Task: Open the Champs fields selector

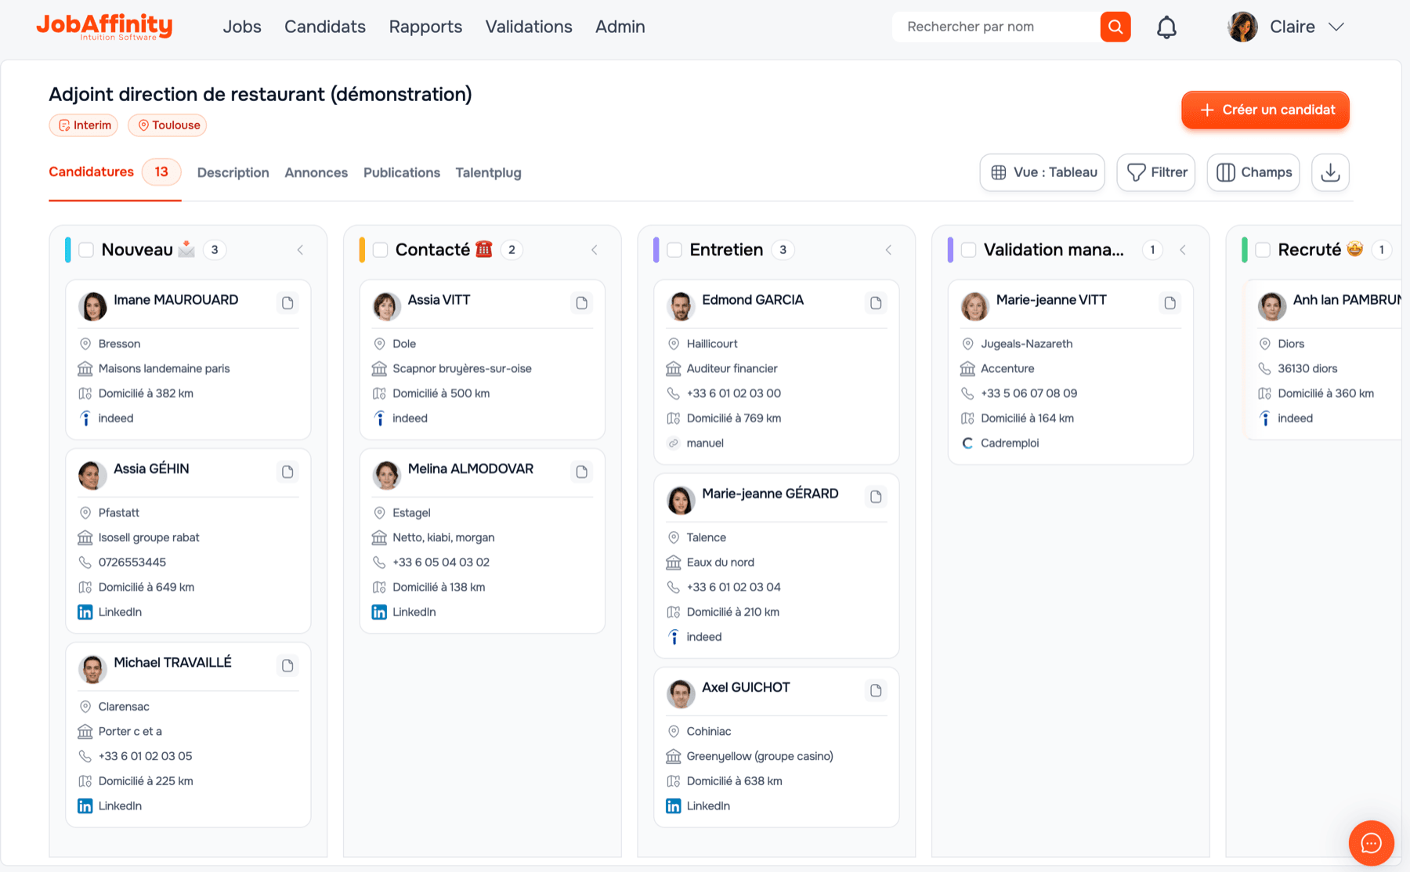Action: 1253,172
